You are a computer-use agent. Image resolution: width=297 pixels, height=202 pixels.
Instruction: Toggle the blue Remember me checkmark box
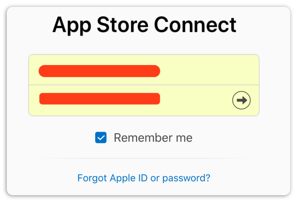tap(101, 138)
